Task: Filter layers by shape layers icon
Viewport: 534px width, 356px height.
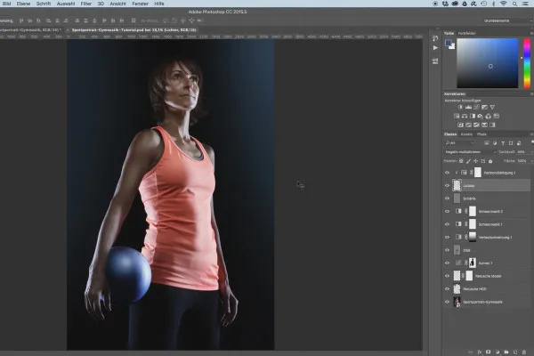Action: pyautogui.click(x=511, y=143)
